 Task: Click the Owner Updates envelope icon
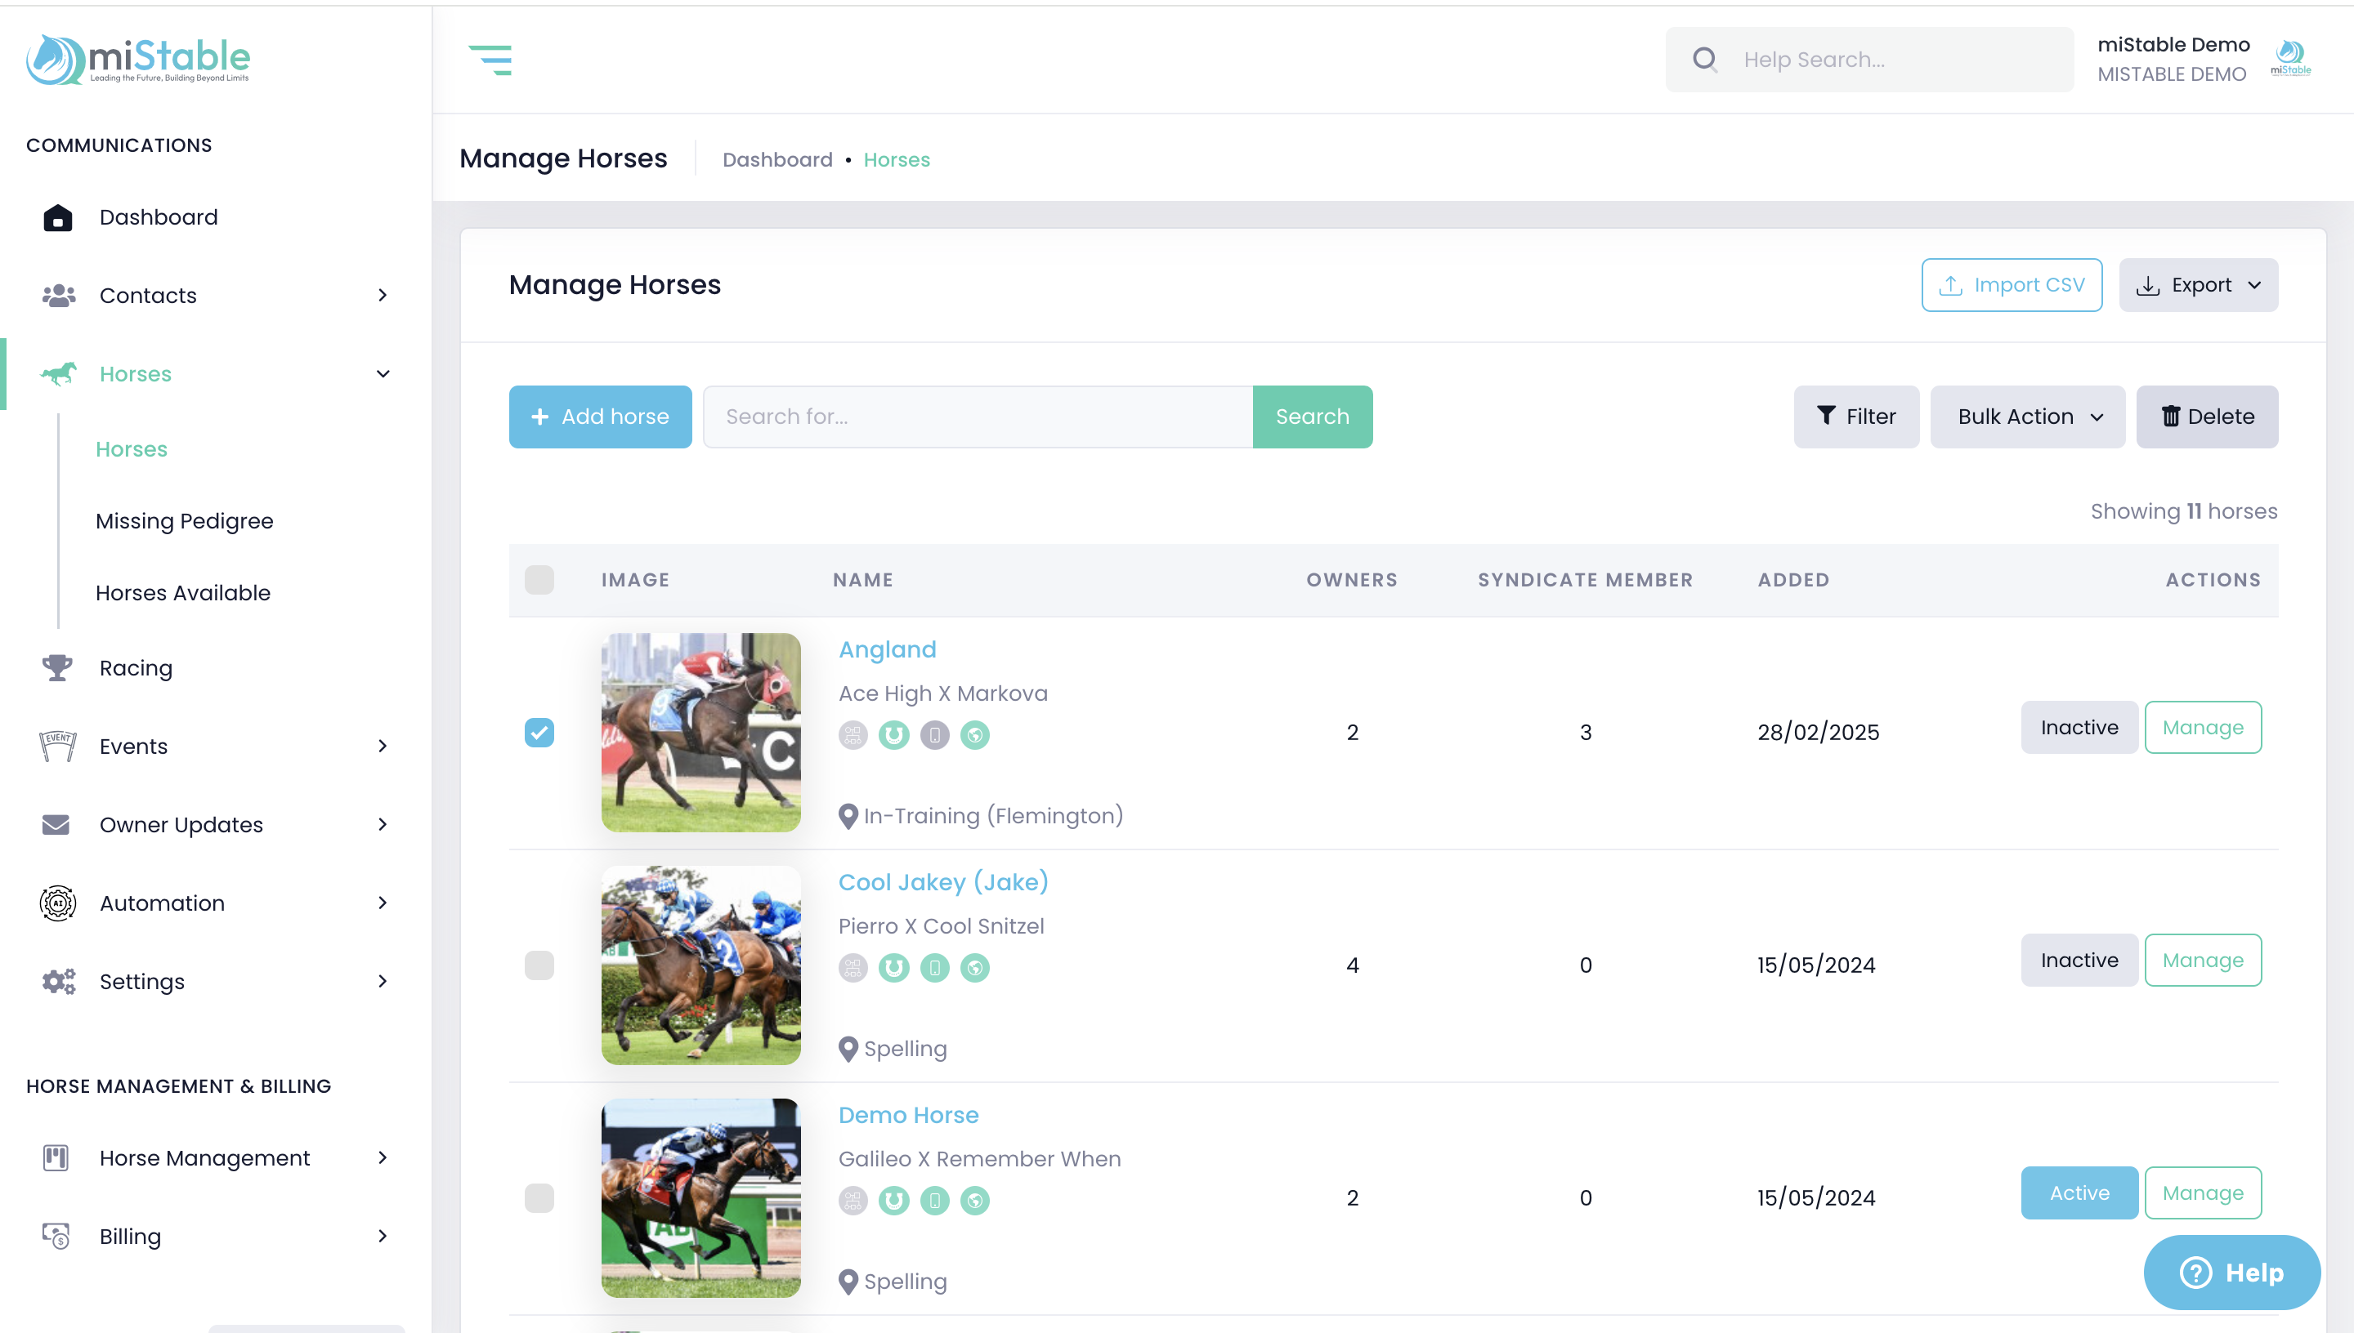56,824
